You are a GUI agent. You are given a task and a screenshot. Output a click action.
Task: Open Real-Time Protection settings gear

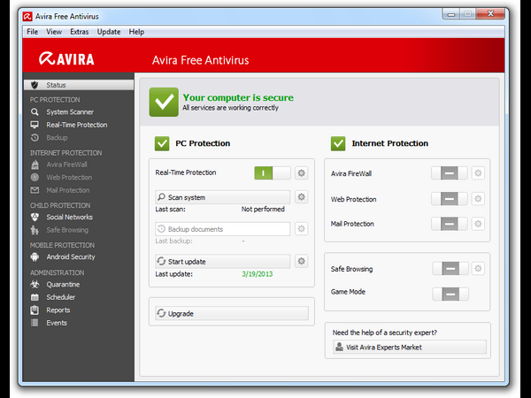301,173
